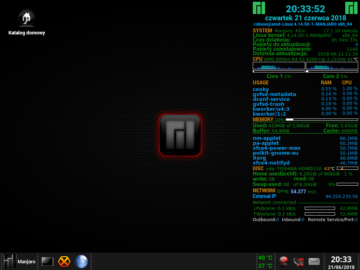This screenshot has width=360, height=270.
Task: Click the Ostatnia aktualizacja label
Action: coord(280,53)
